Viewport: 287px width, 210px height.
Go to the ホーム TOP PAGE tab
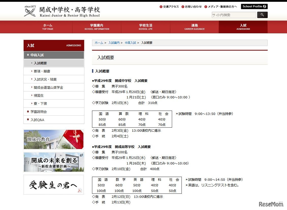48,27
